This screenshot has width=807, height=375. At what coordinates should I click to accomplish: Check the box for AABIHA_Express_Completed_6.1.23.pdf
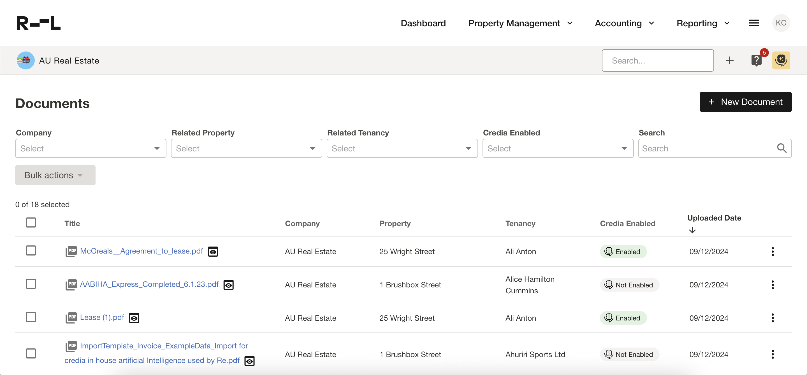pos(31,284)
